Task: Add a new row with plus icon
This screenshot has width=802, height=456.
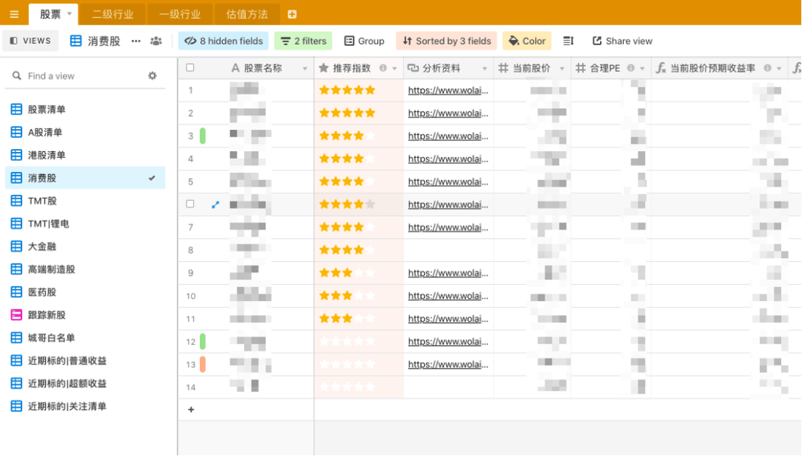Action: 191,409
